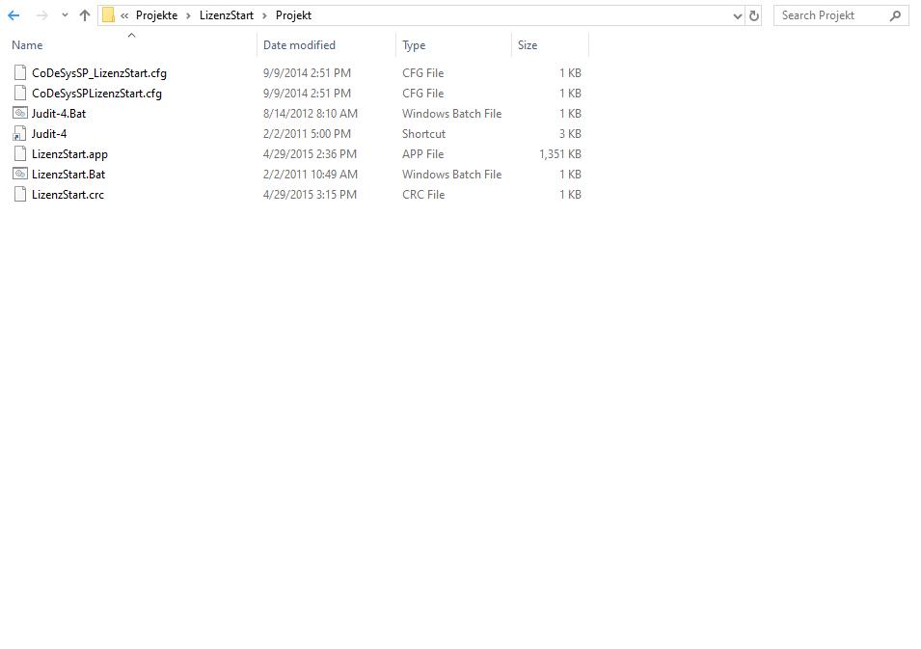Click the CoDeSysSP_LizenzStart.cfg file icon
The height and width of the screenshot is (649, 921).
pos(20,73)
